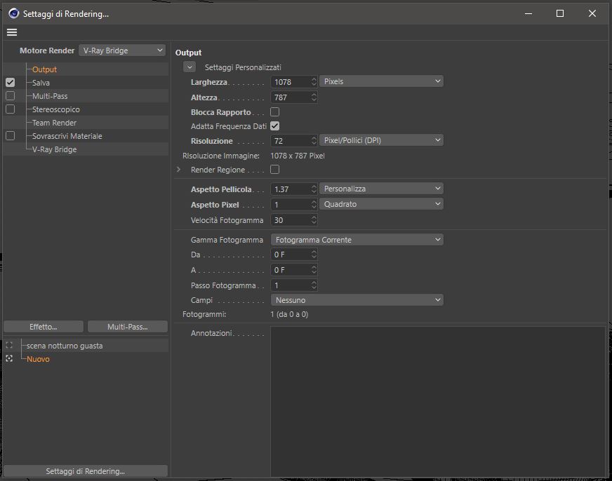Select the V-Ray Bridge section
Image resolution: width=612 pixels, height=481 pixels.
click(x=54, y=149)
